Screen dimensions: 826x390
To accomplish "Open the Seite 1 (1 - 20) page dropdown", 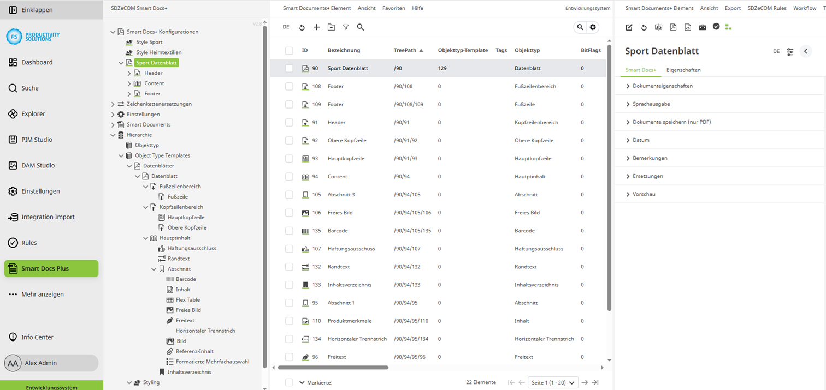I will [553, 382].
